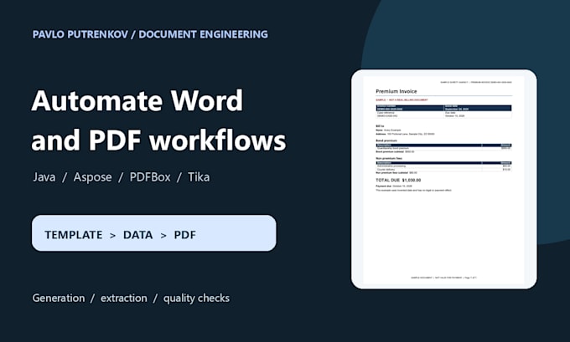Click the 'Premium Invoice' document title

pyautogui.click(x=396, y=91)
